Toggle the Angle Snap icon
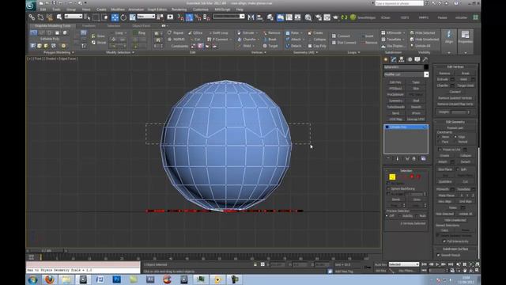This screenshot has width=506, height=285. [x=189, y=17]
